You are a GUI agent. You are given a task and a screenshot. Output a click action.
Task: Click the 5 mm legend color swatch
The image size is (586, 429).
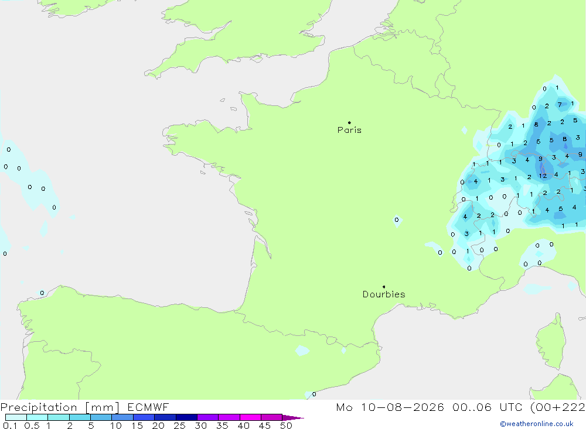101,417
